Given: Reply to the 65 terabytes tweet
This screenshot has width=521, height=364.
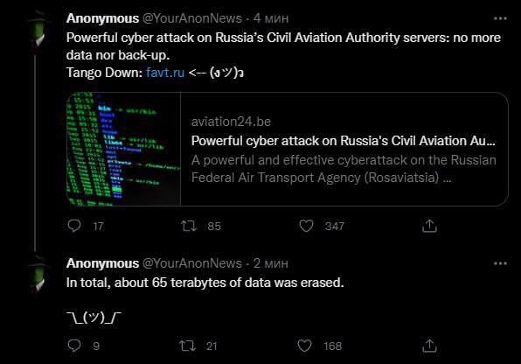Looking at the screenshot, I should [x=74, y=346].
